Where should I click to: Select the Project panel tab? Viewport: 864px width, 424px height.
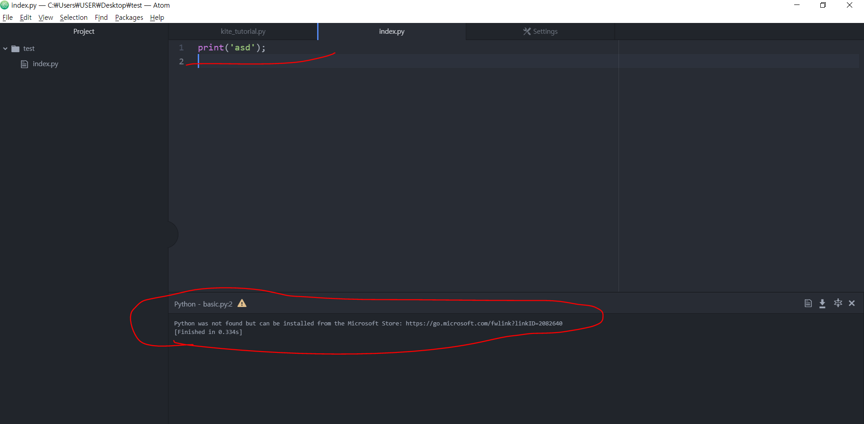(x=84, y=32)
